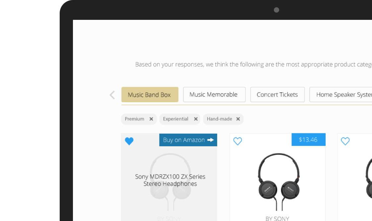372x221 pixels.
Task: Favorite the $13.46 headphones with heart icon
Action: tap(237, 141)
